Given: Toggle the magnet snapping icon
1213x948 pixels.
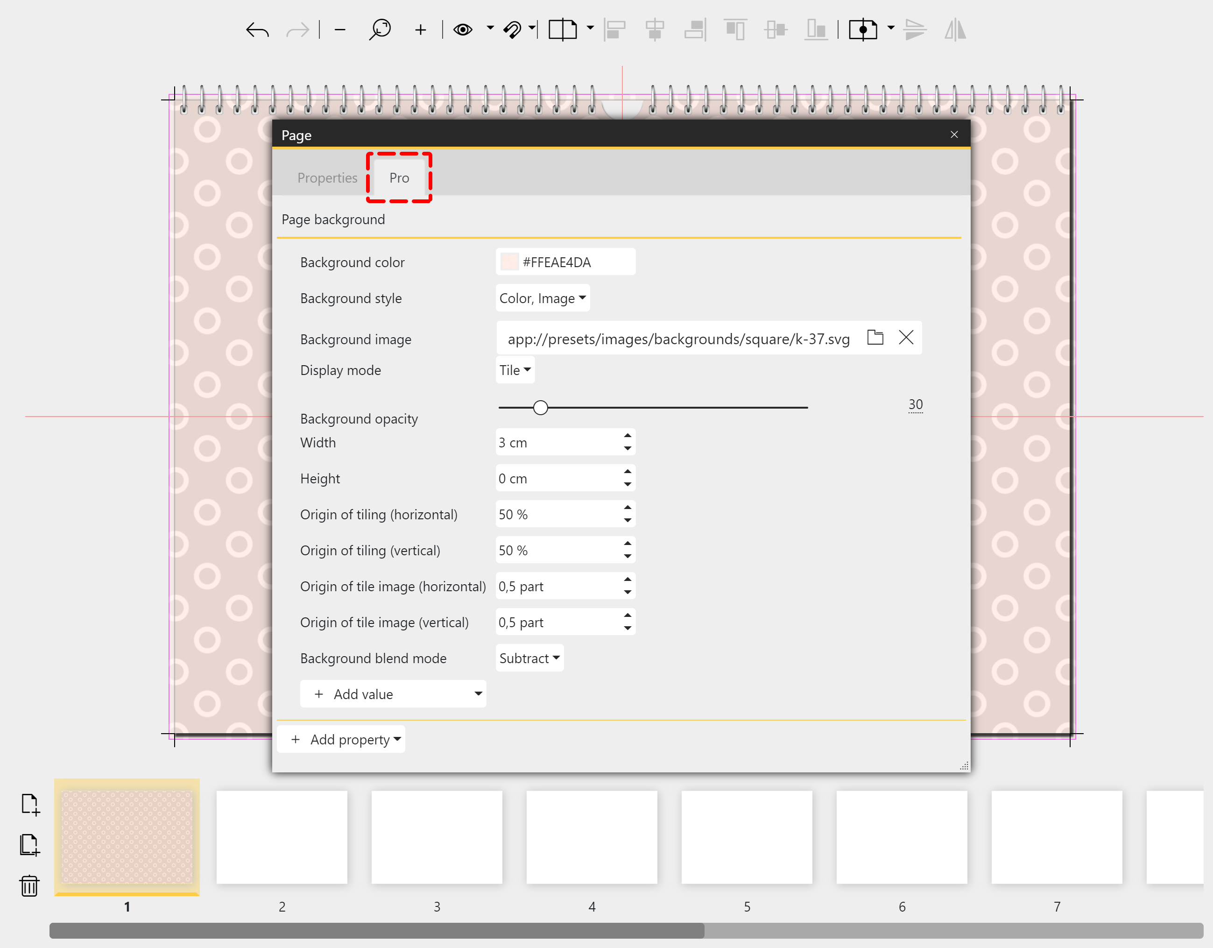Looking at the screenshot, I should pyautogui.click(x=512, y=29).
